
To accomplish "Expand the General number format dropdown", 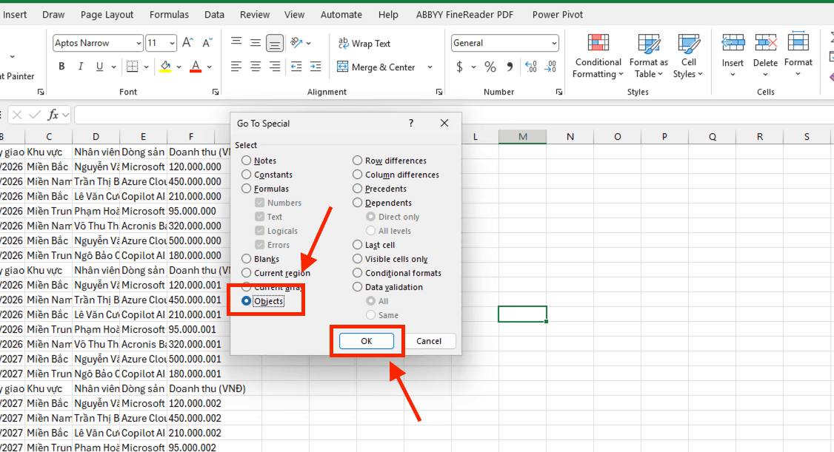I will [x=554, y=44].
